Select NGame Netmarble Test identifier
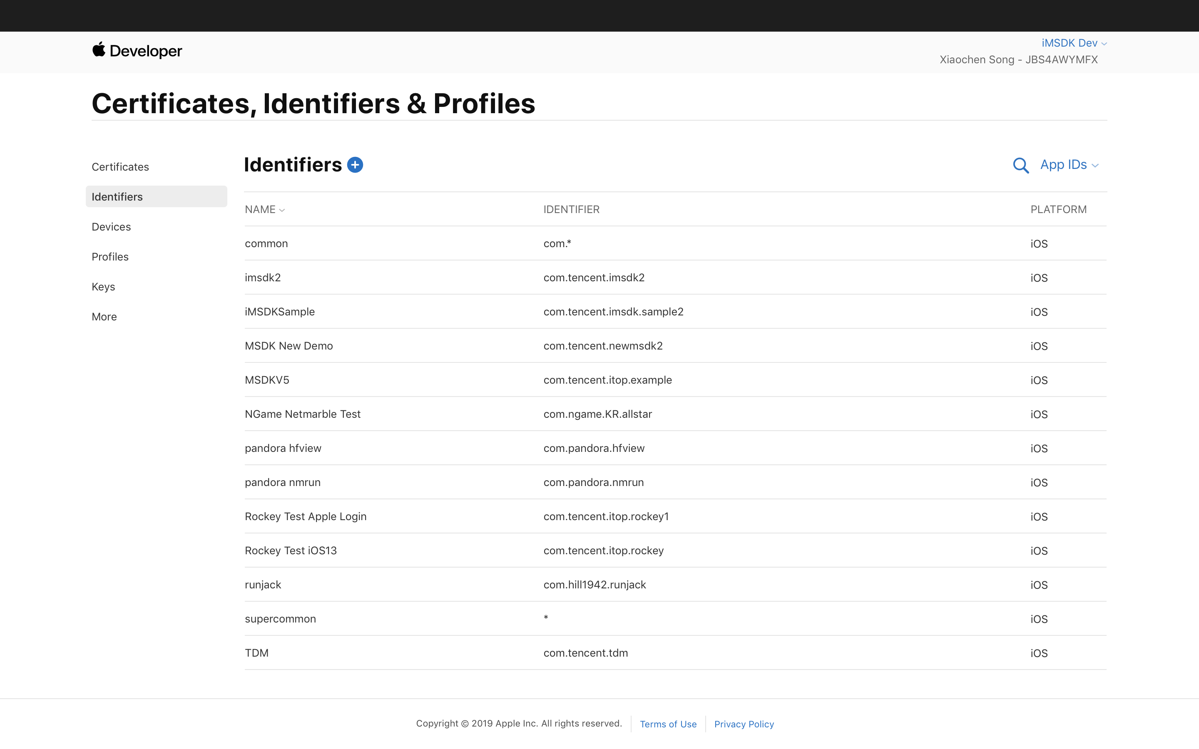This screenshot has height=749, width=1199. pos(675,414)
